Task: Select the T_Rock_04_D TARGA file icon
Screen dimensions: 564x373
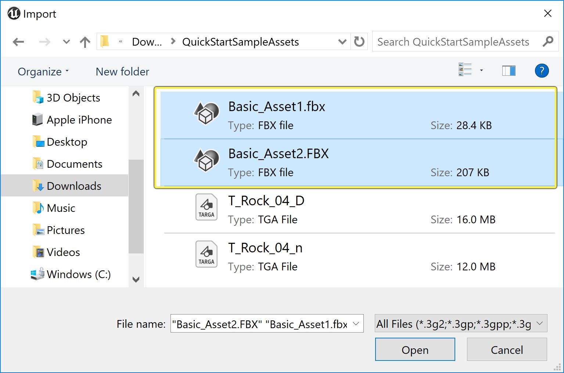Action: coord(206,207)
